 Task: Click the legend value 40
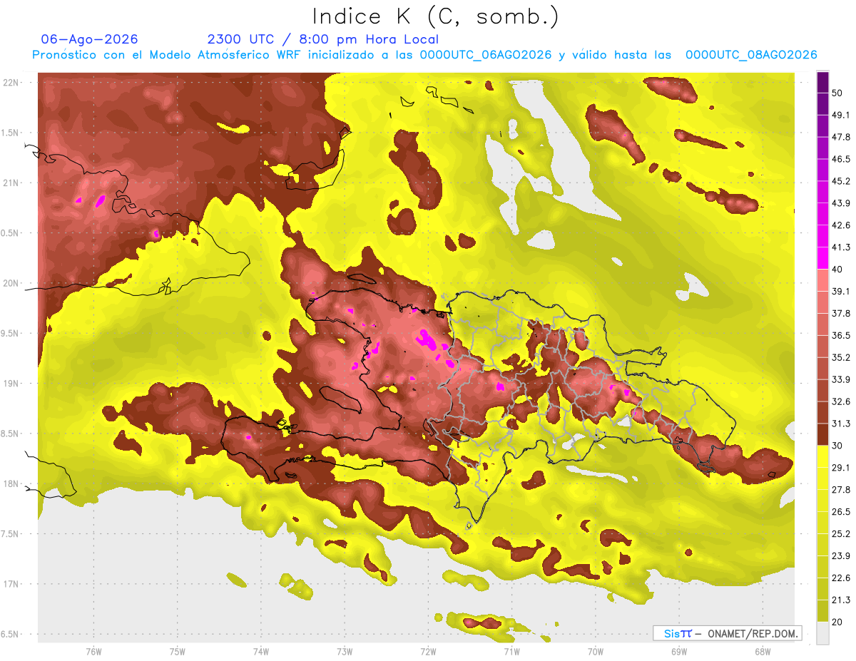pos(837,269)
